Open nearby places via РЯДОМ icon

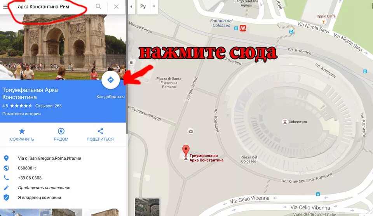[61, 131]
